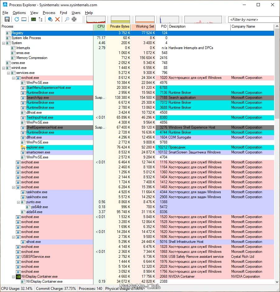
Task: Collapse the svchost.exe PID 1468 node
Action: 13,187
